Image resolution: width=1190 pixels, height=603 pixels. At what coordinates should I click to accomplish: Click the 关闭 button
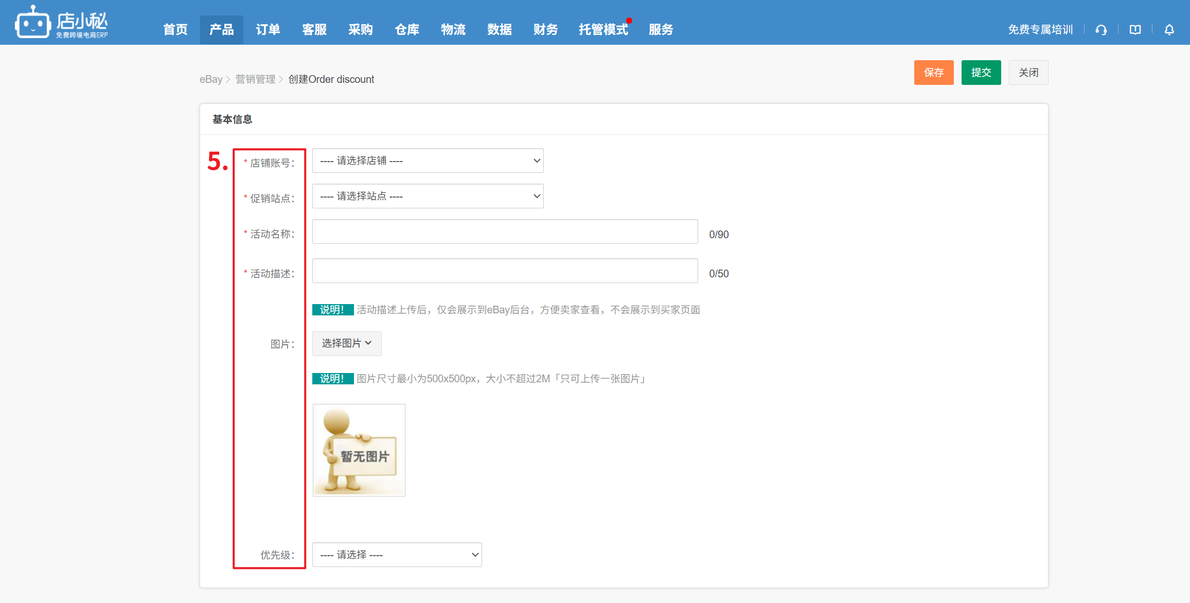(1028, 73)
